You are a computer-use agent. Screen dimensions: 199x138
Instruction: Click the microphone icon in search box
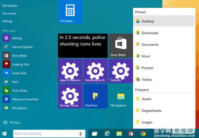[80, 134]
